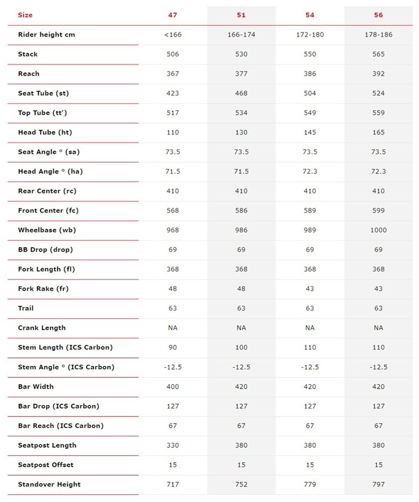Click the Wheelbase (wb) row label
The image size is (419, 502).
[x=47, y=230]
